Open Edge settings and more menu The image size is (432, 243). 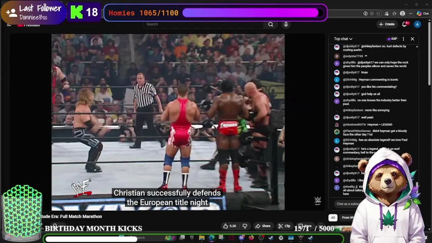click(x=410, y=13)
